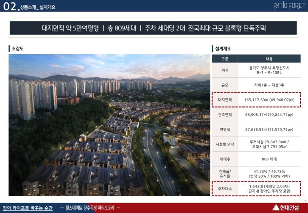Image resolution: width=308 pixels, height=213 pixels.
Task: Select the '건폐율/용적률' row label
Action: pos(225,174)
